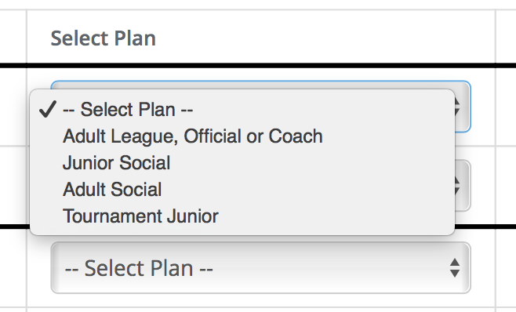Click the checkmark beside the selected option
The width and height of the screenshot is (516, 312).
[x=47, y=109]
